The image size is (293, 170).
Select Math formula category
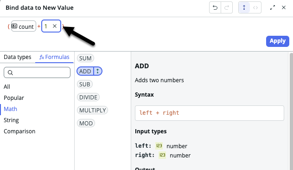pos(11,109)
